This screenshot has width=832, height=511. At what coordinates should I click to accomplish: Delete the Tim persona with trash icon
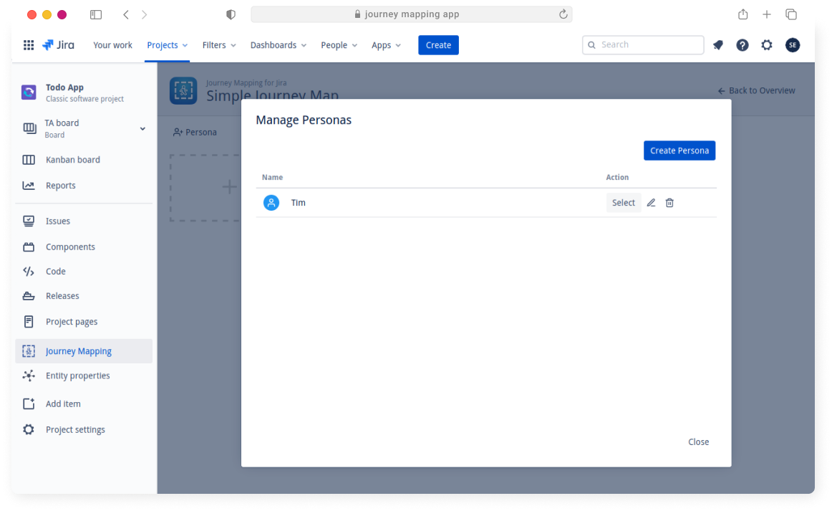coord(669,202)
